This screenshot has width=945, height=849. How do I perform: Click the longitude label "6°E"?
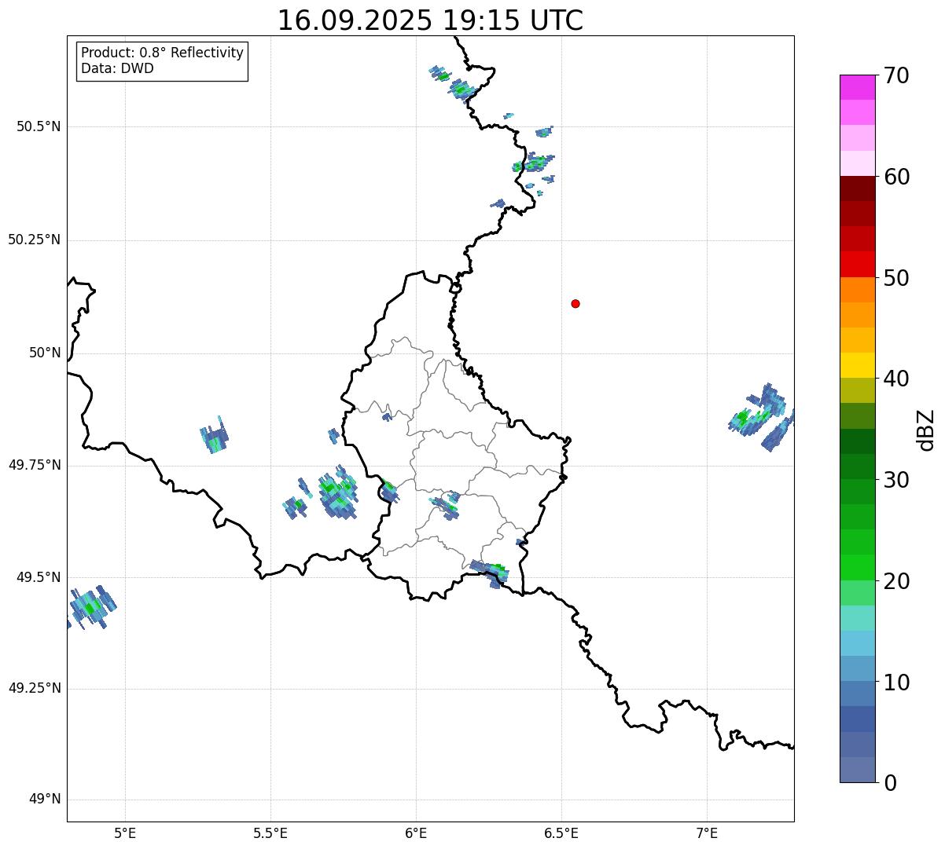[416, 833]
